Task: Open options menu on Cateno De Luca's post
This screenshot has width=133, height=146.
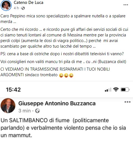Action: tap(126, 5)
